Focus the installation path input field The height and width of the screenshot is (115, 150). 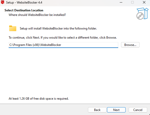pyautogui.click(x=63, y=45)
